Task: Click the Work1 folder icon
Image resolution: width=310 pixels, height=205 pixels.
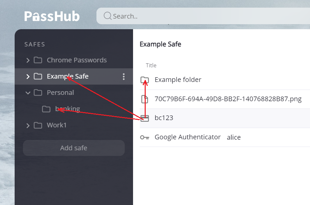Action: (38, 125)
